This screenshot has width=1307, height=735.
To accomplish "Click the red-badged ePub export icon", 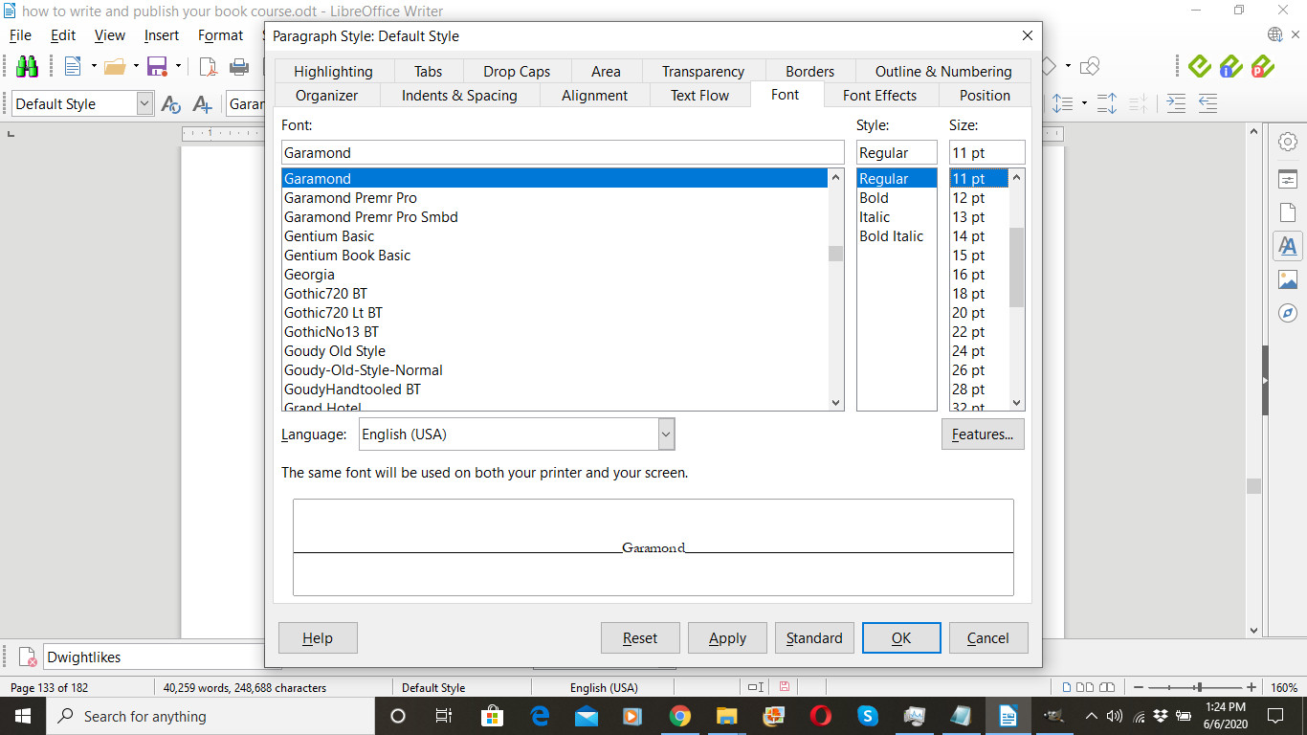I will point(1262,66).
